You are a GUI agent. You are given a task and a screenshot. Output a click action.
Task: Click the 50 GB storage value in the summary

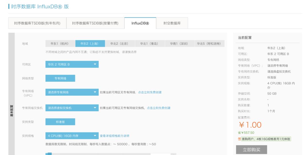(272, 93)
